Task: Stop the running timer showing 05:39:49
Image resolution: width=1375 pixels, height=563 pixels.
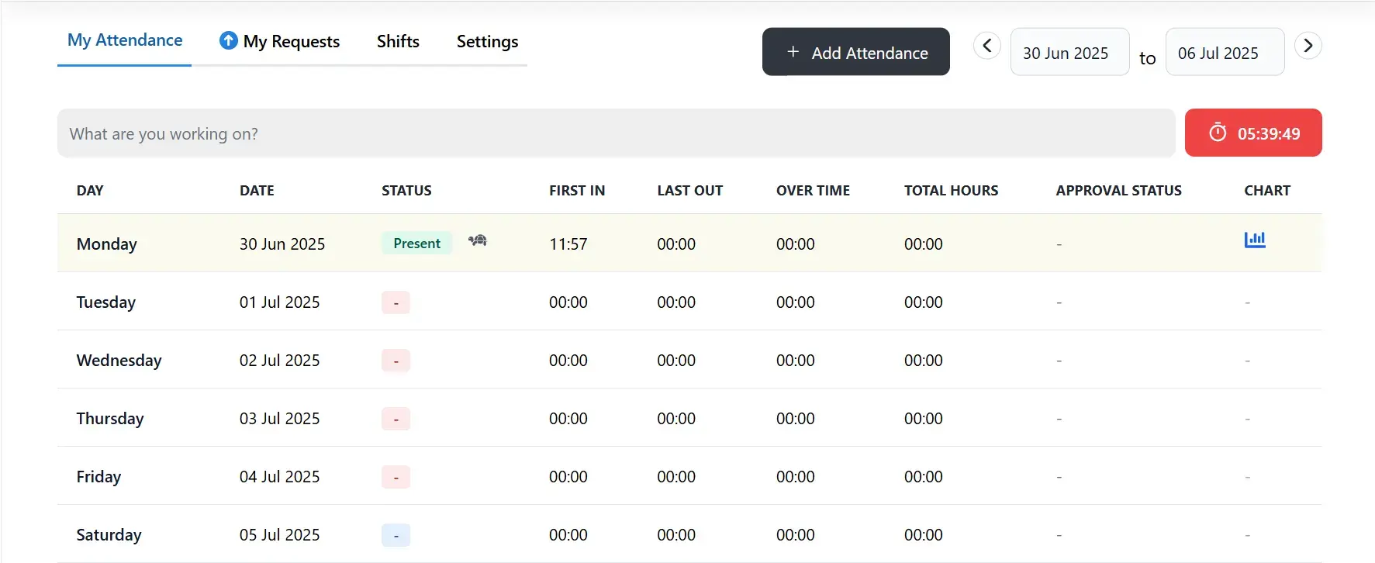Action: coord(1253,133)
